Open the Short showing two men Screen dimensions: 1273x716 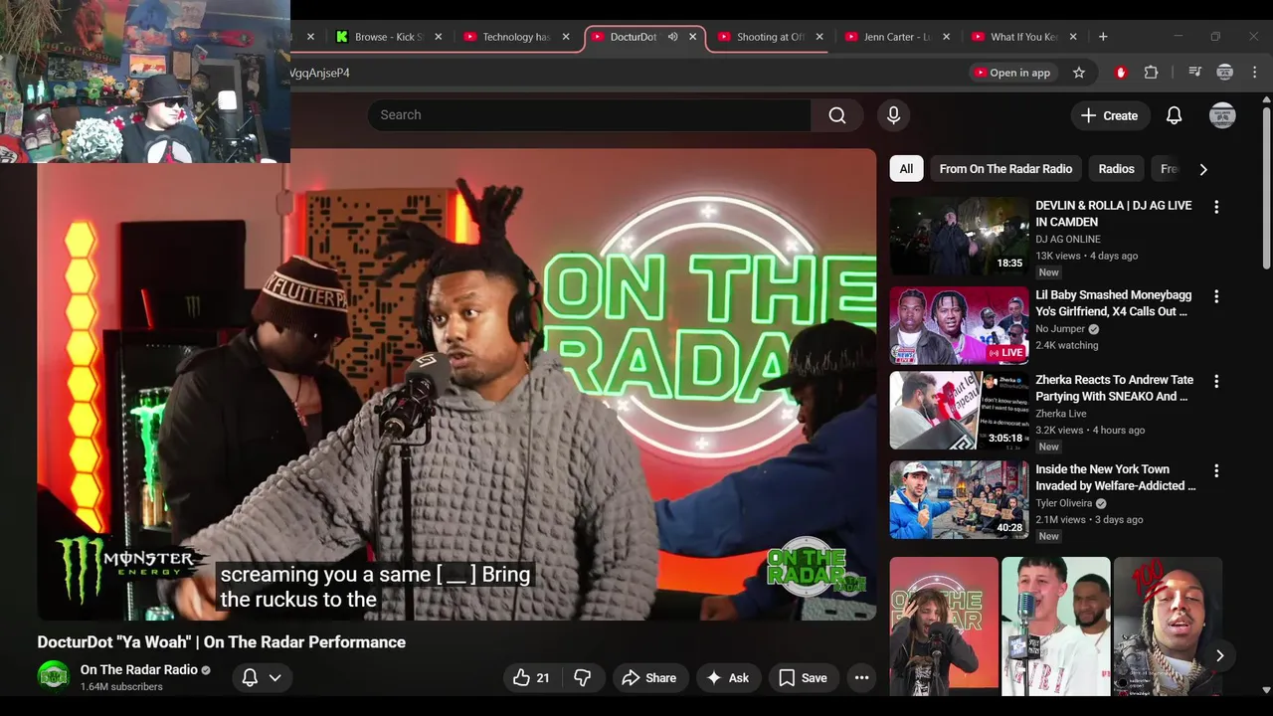1055,625
